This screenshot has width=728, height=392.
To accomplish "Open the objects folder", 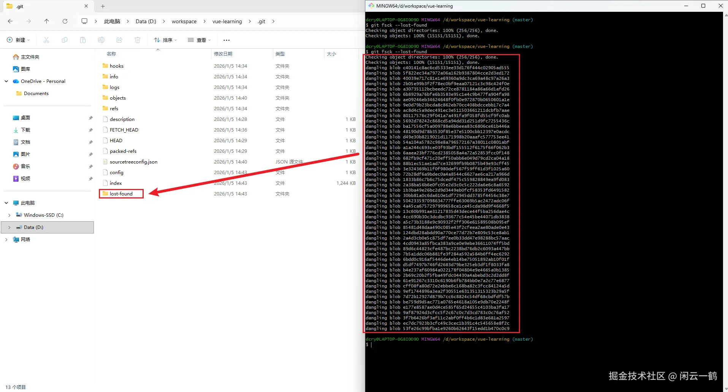I will pyautogui.click(x=117, y=98).
